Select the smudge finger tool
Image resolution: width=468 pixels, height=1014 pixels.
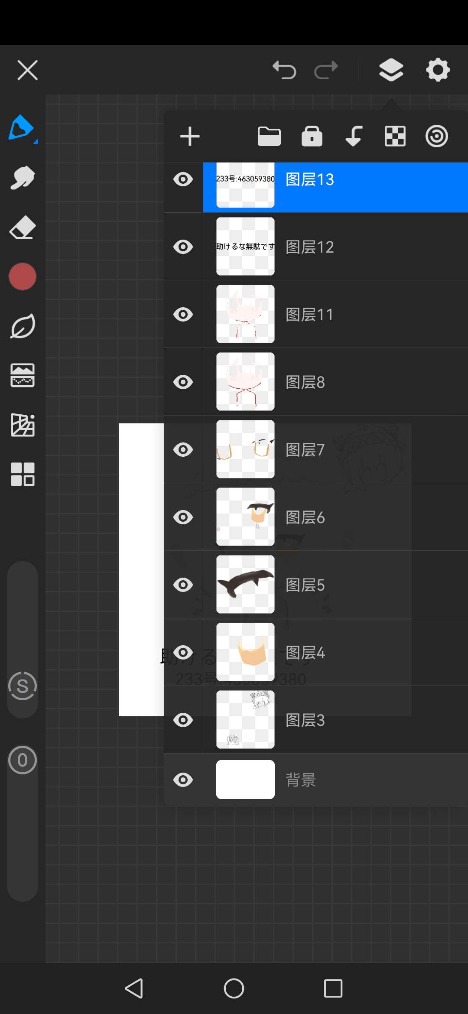(x=23, y=178)
